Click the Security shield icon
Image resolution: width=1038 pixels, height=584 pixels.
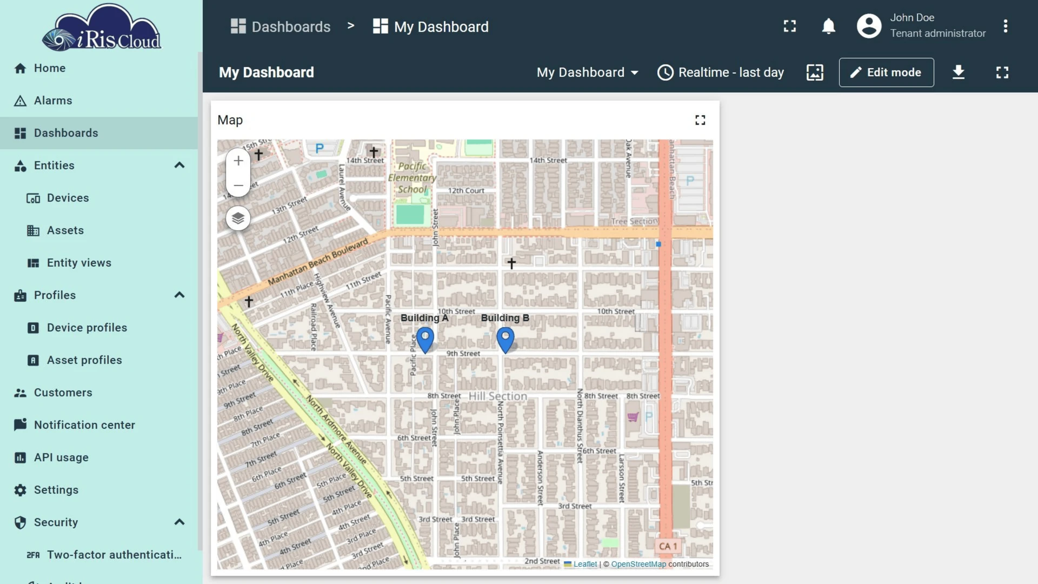click(20, 522)
